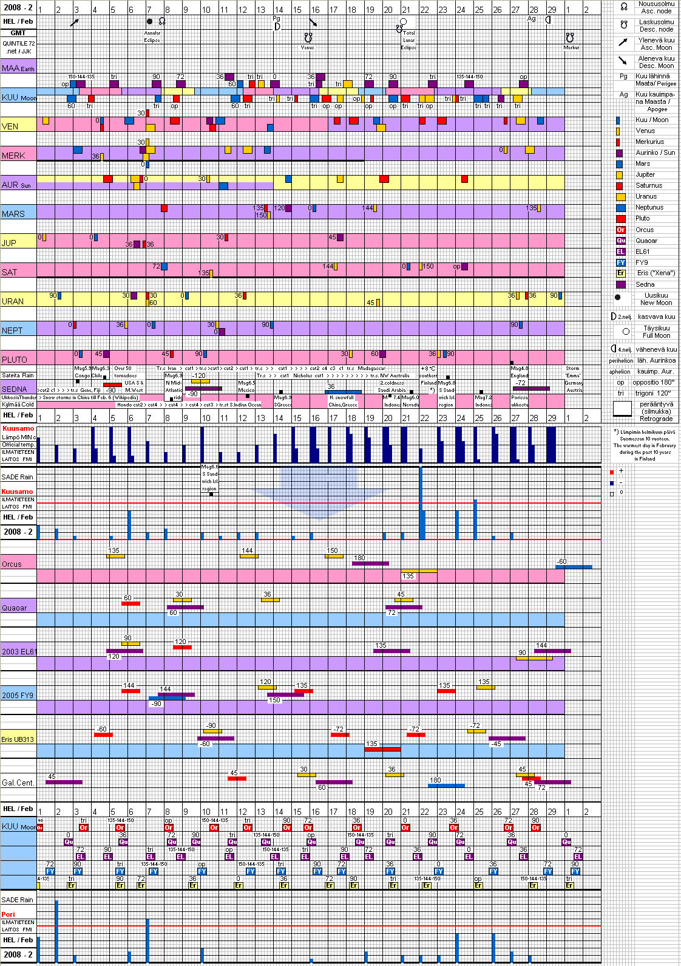Select the Orcus 'Or' badge in the legend
681x966 pixels.
620,230
